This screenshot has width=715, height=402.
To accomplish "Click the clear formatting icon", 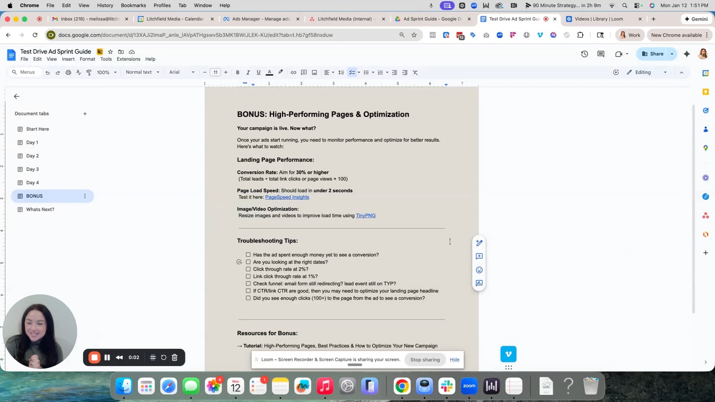I will click(415, 73).
